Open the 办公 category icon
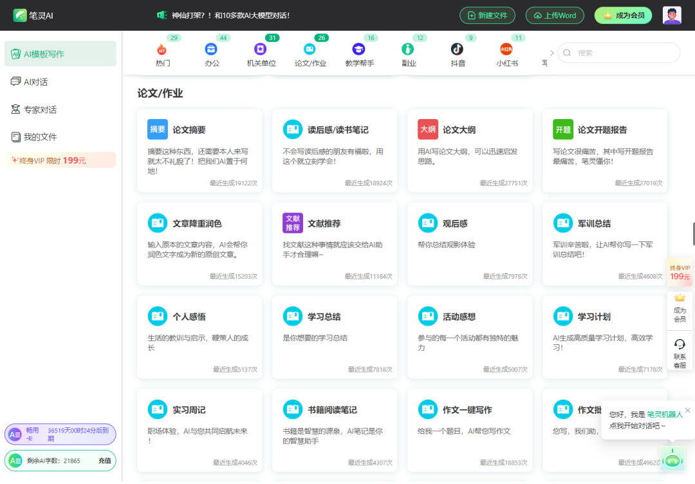695x484 pixels. tap(211, 48)
